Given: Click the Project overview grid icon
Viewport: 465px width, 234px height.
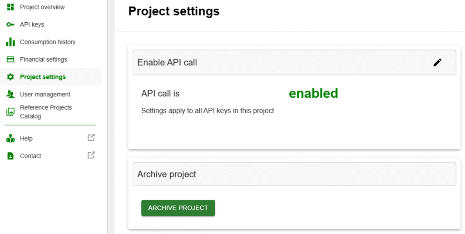Looking at the screenshot, I should point(10,7).
